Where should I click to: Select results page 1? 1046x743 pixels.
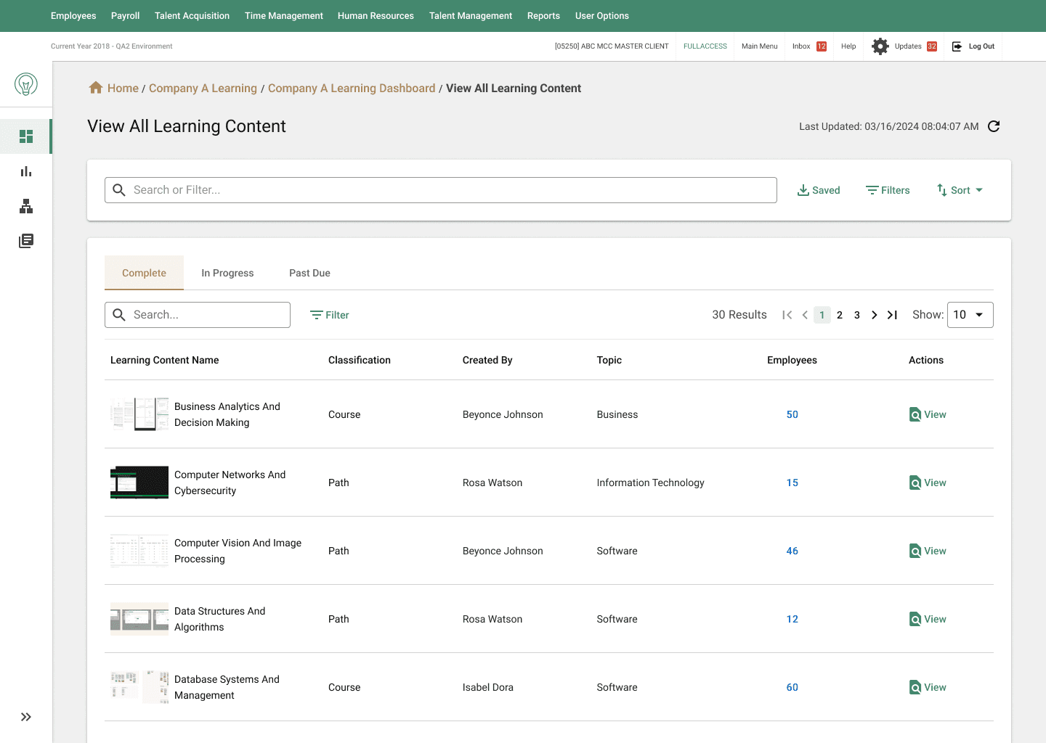(822, 315)
